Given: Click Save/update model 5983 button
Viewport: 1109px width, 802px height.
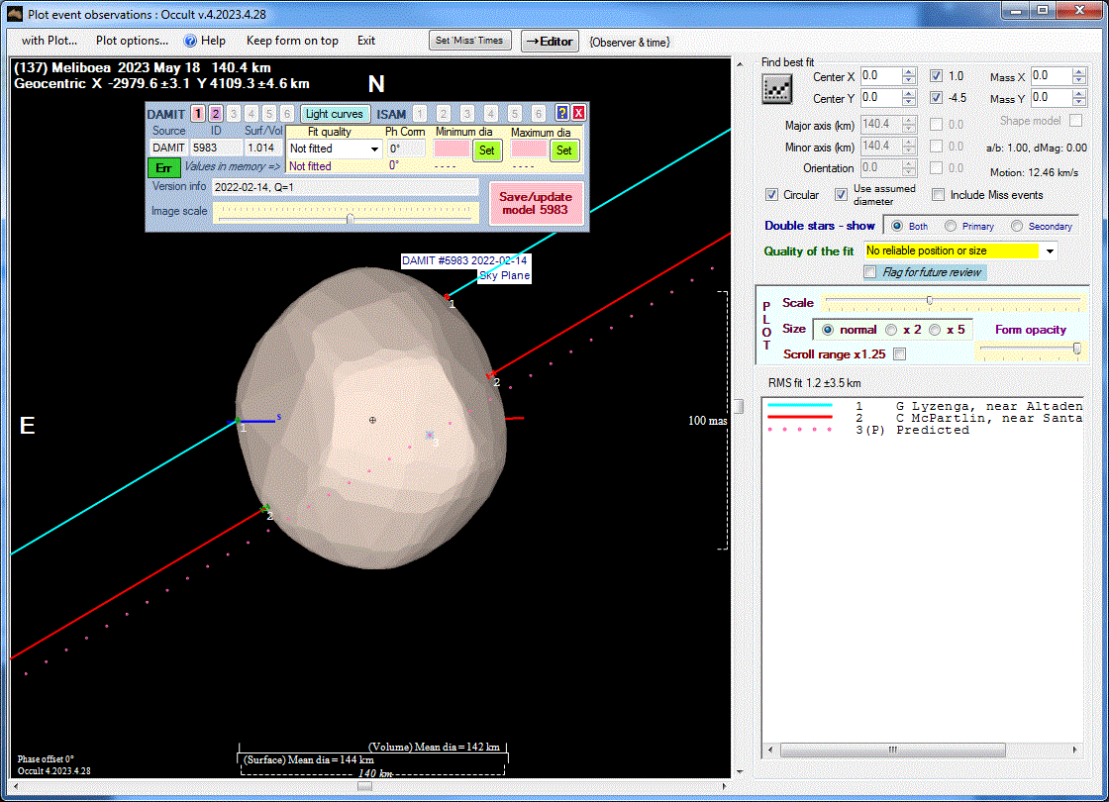Looking at the screenshot, I should 535,203.
